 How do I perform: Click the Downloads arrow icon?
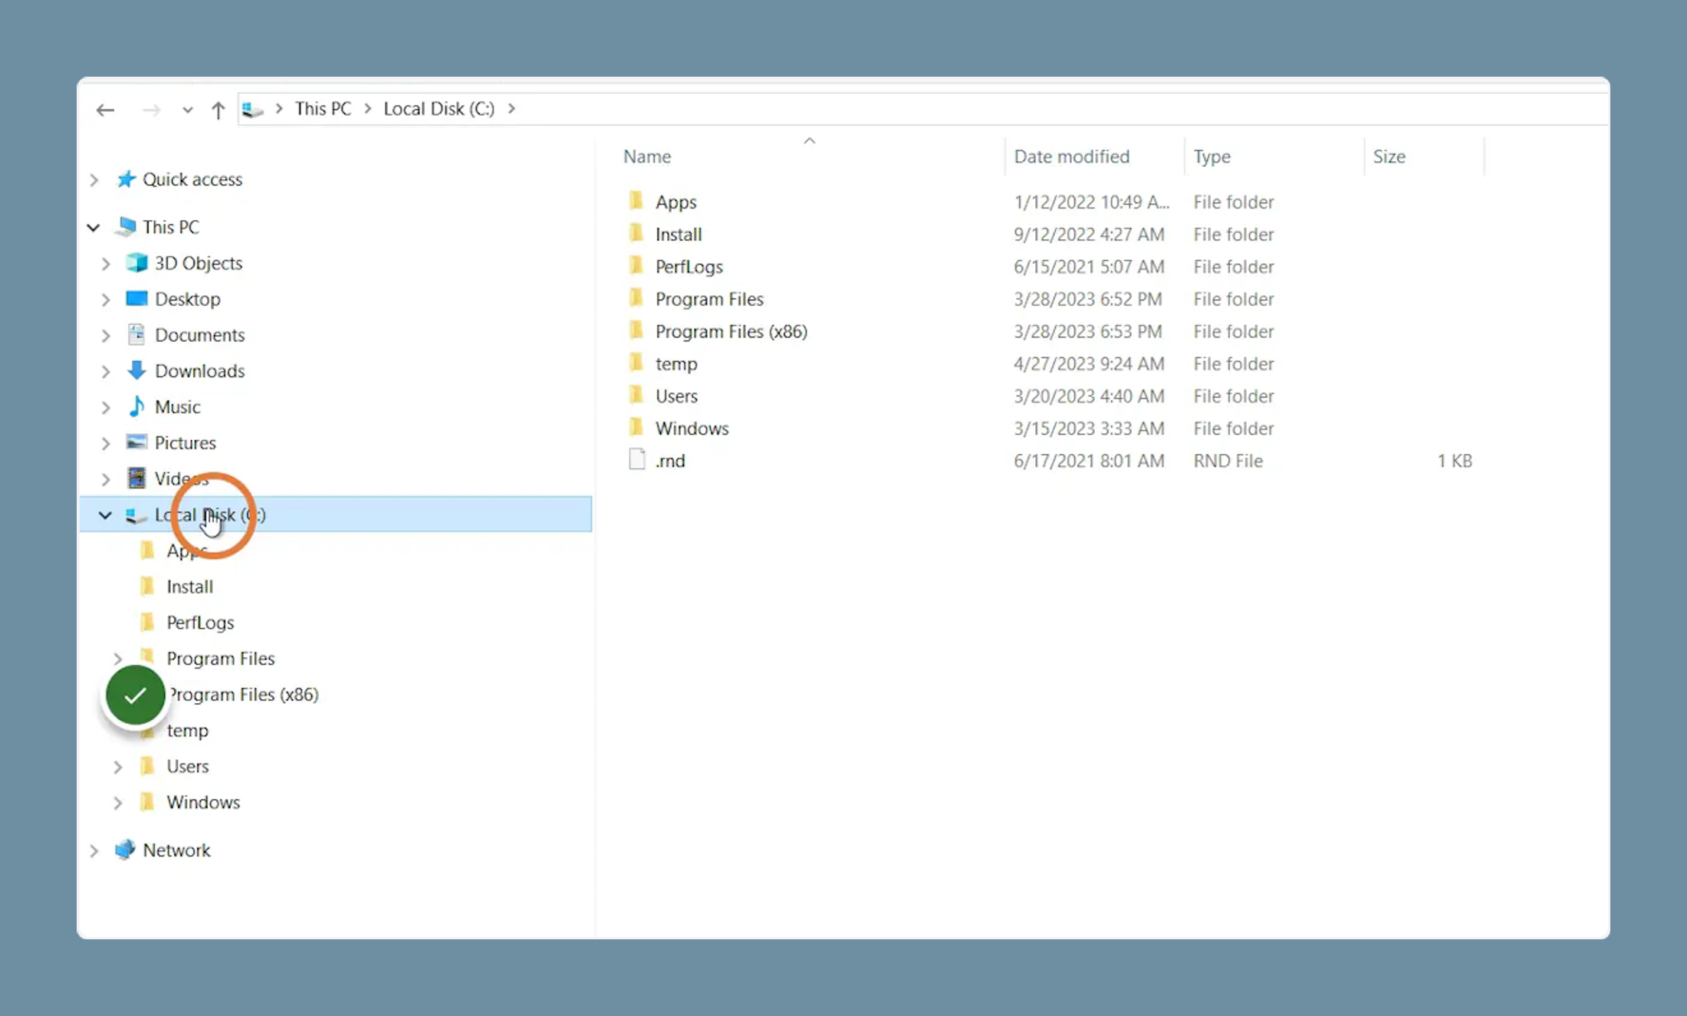(x=136, y=370)
